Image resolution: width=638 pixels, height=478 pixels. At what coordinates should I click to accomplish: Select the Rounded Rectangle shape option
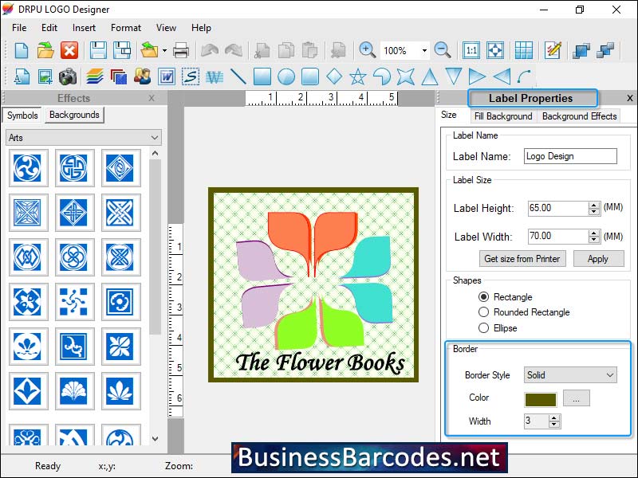click(484, 312)
